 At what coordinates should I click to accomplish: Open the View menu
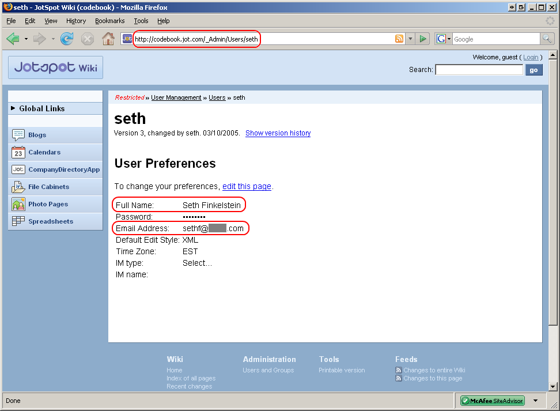[x=51, y=21]
